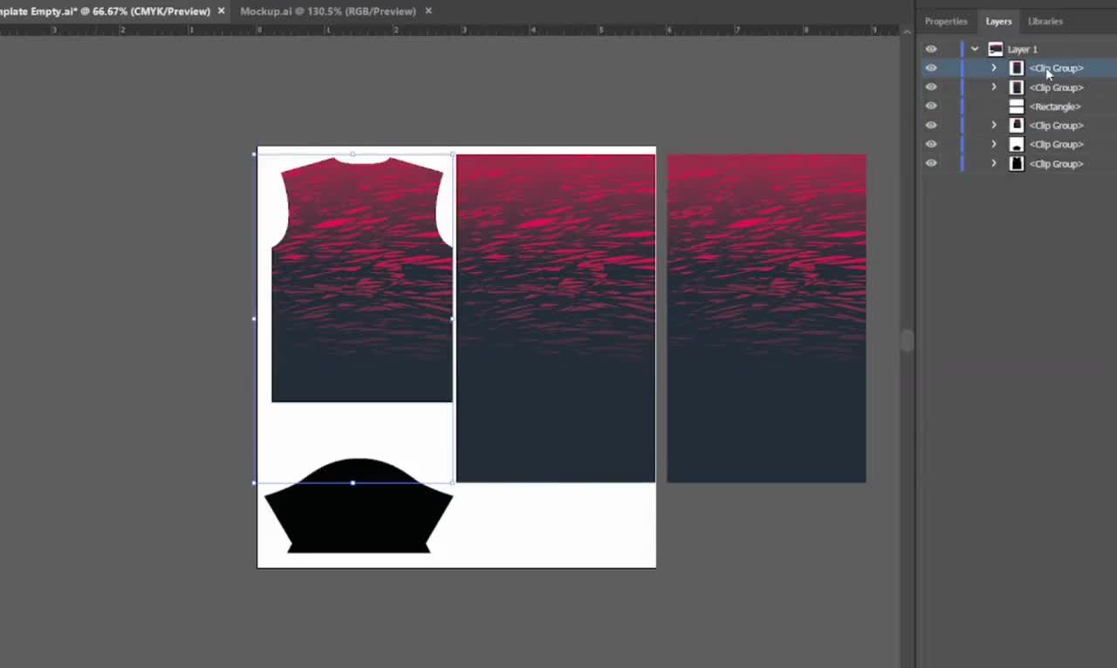Switch to the Properties panel tab

coord(946,21)
